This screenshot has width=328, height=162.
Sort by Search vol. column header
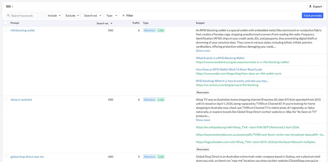105,23
